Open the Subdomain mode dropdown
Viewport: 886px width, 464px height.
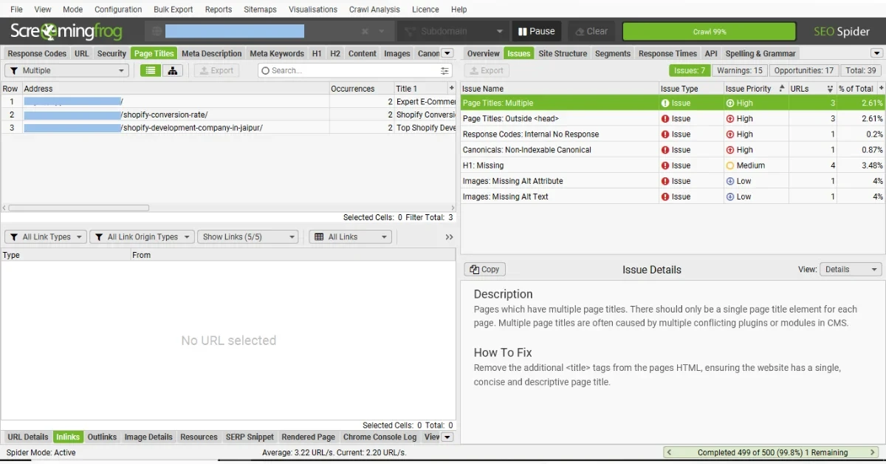pyautogui.click(x=454, y=32)
